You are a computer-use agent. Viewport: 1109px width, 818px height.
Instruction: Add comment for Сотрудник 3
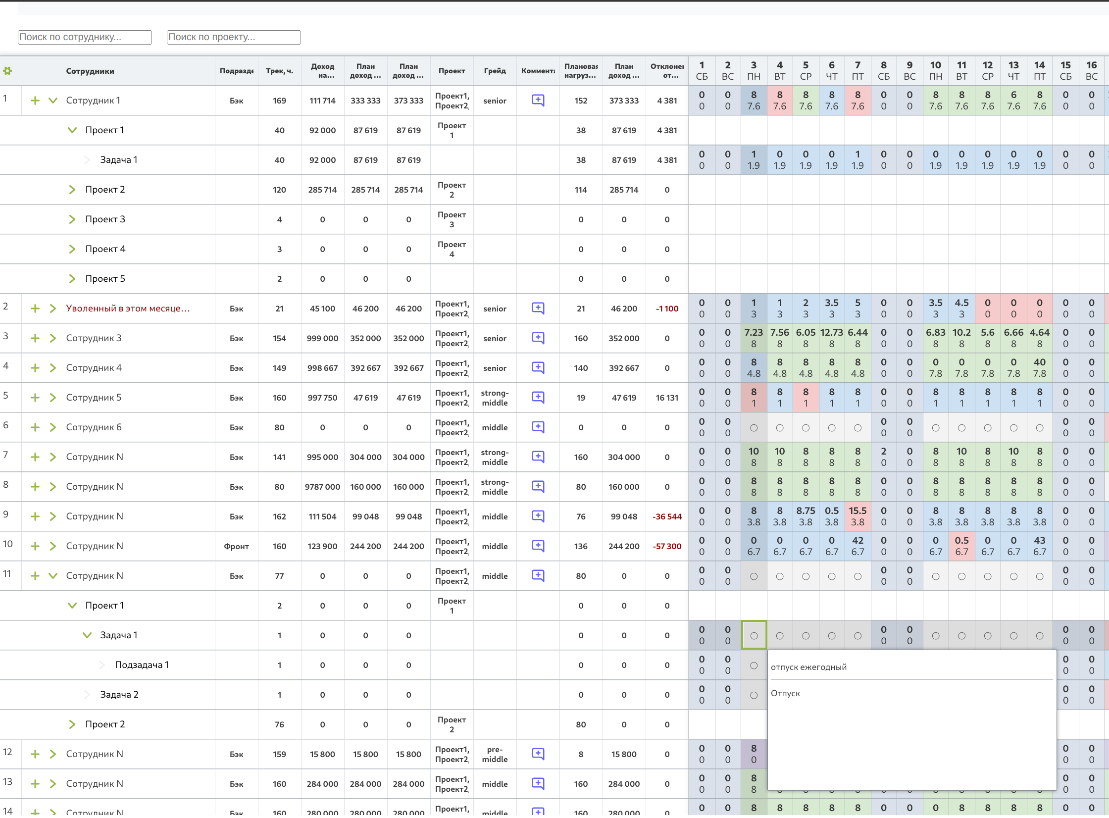[538, 338]
